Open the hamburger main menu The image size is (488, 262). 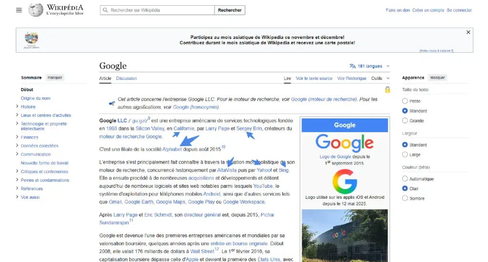[x=19, y=10]
